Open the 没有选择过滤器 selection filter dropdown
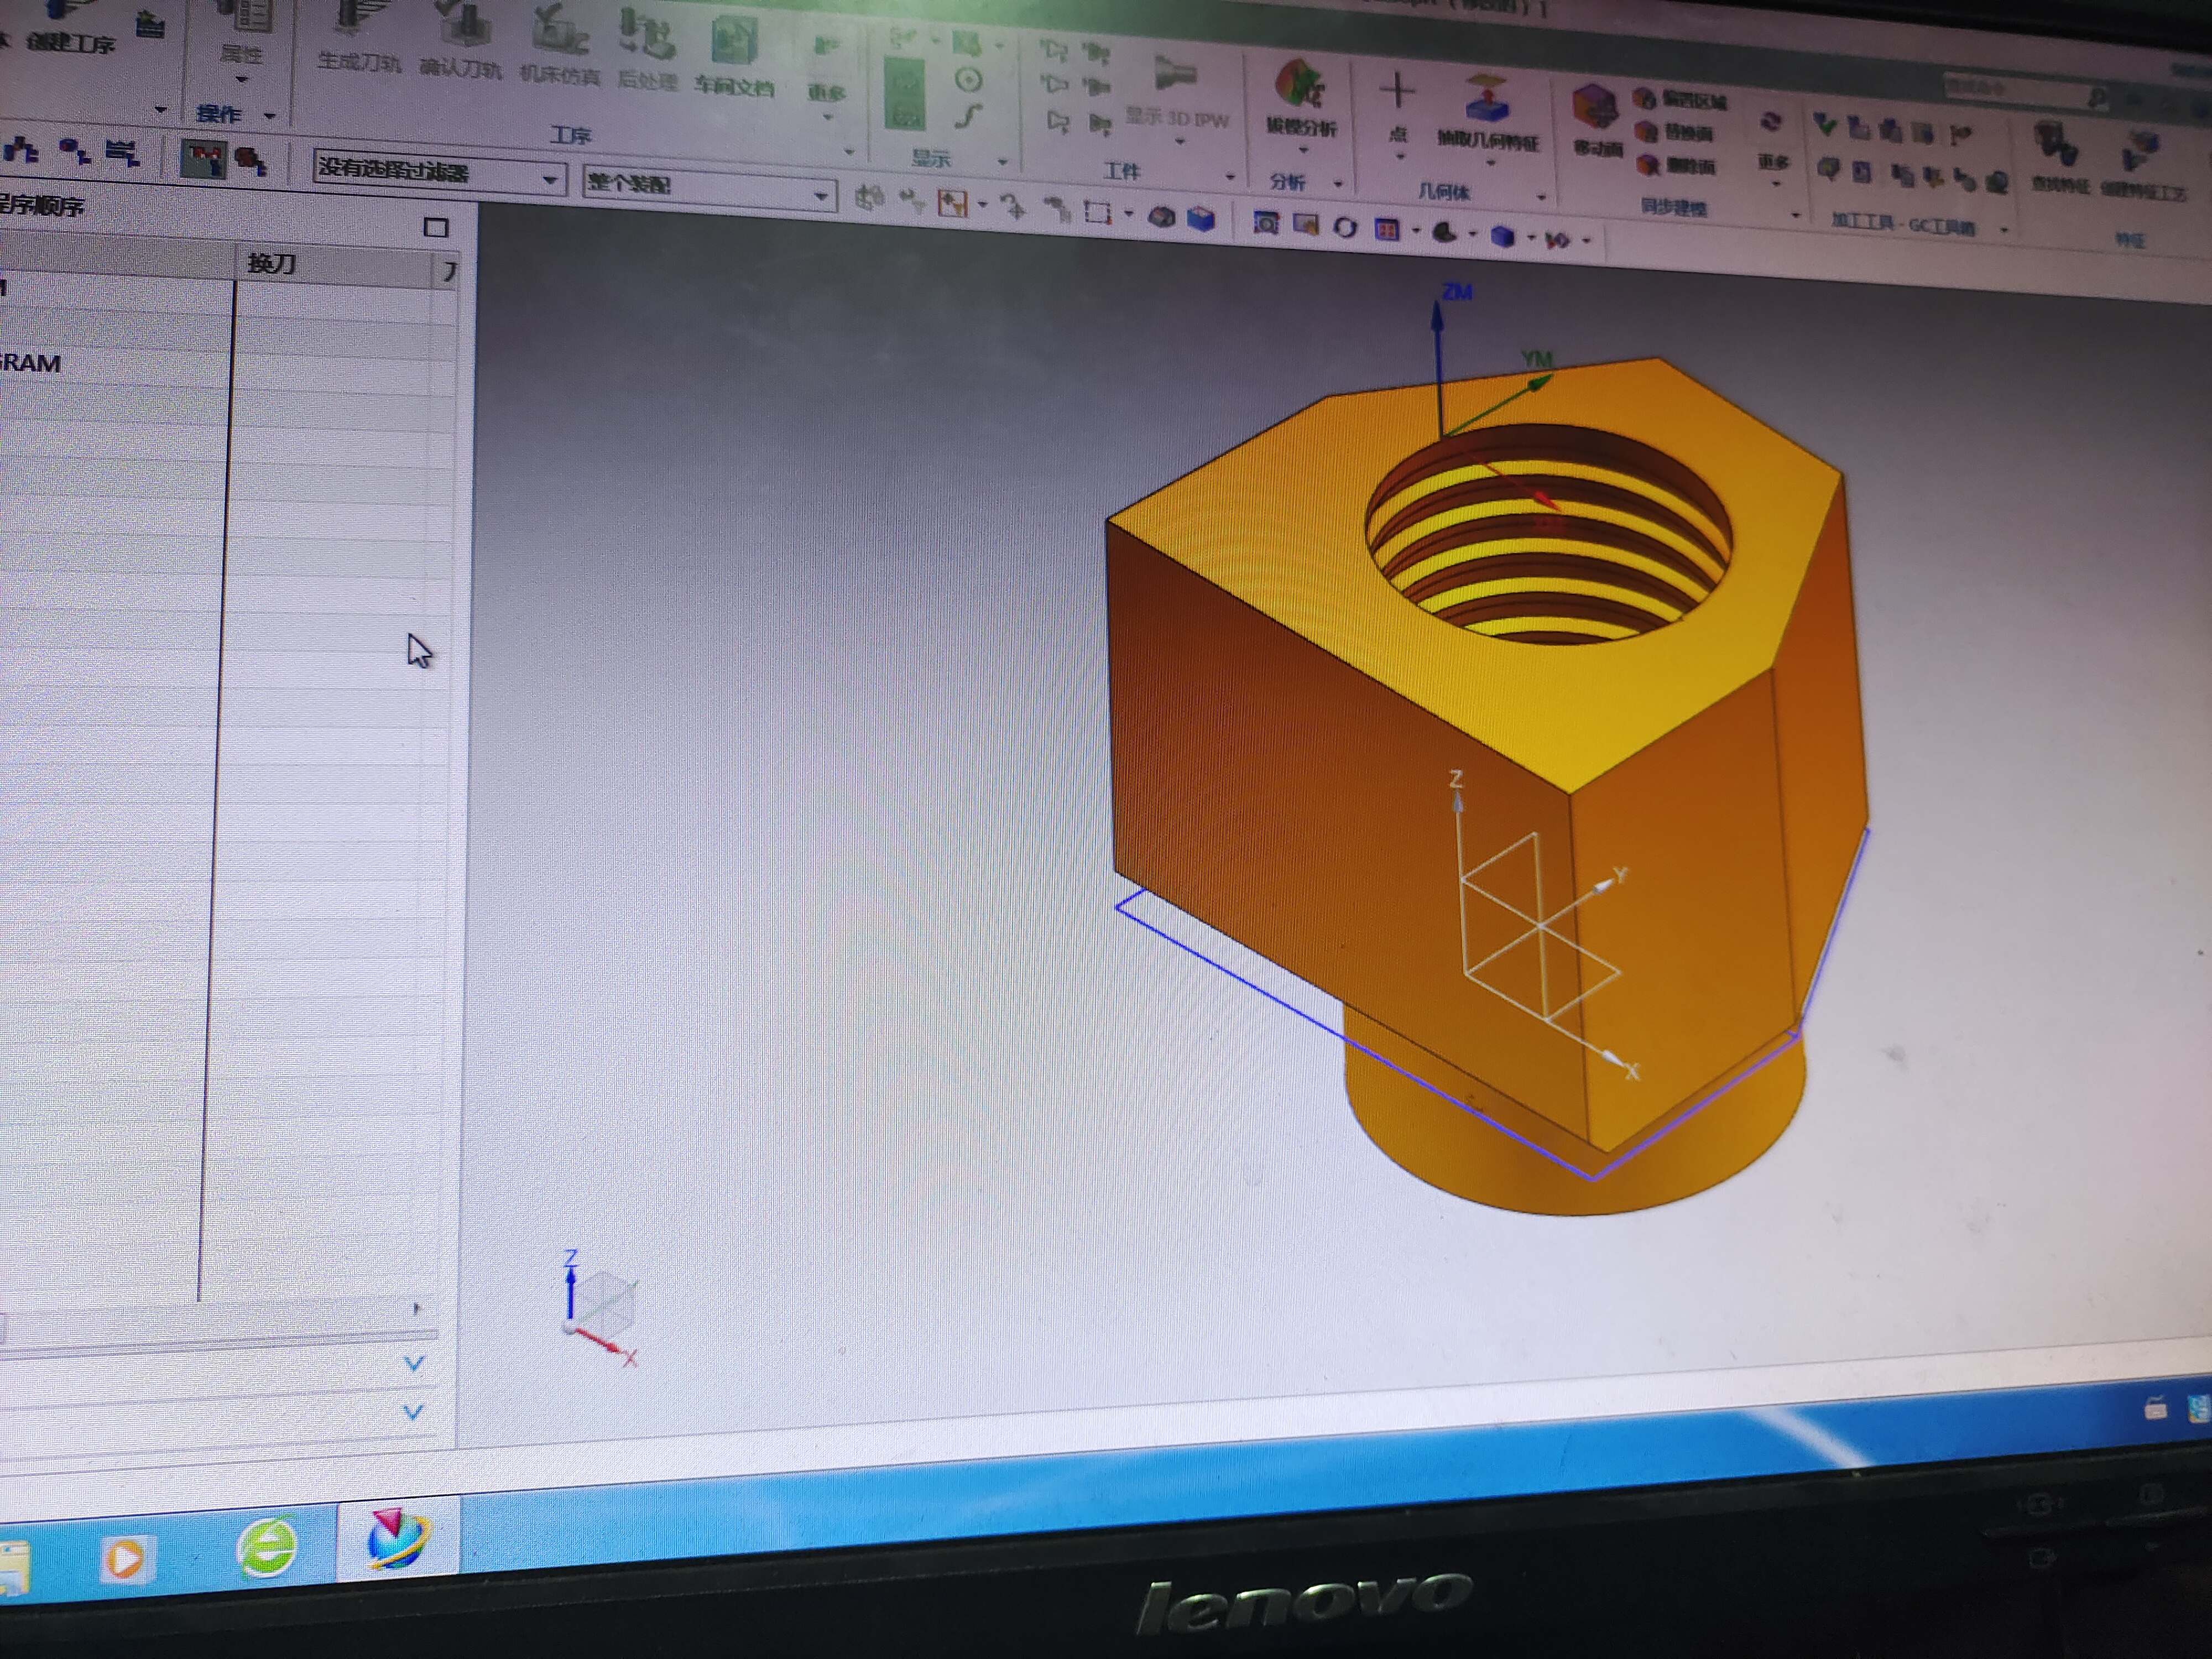 [x=549, y=180]
